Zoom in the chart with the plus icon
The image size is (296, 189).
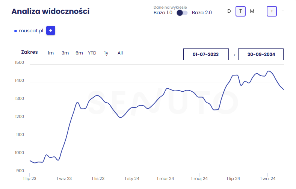click(272, 11)
